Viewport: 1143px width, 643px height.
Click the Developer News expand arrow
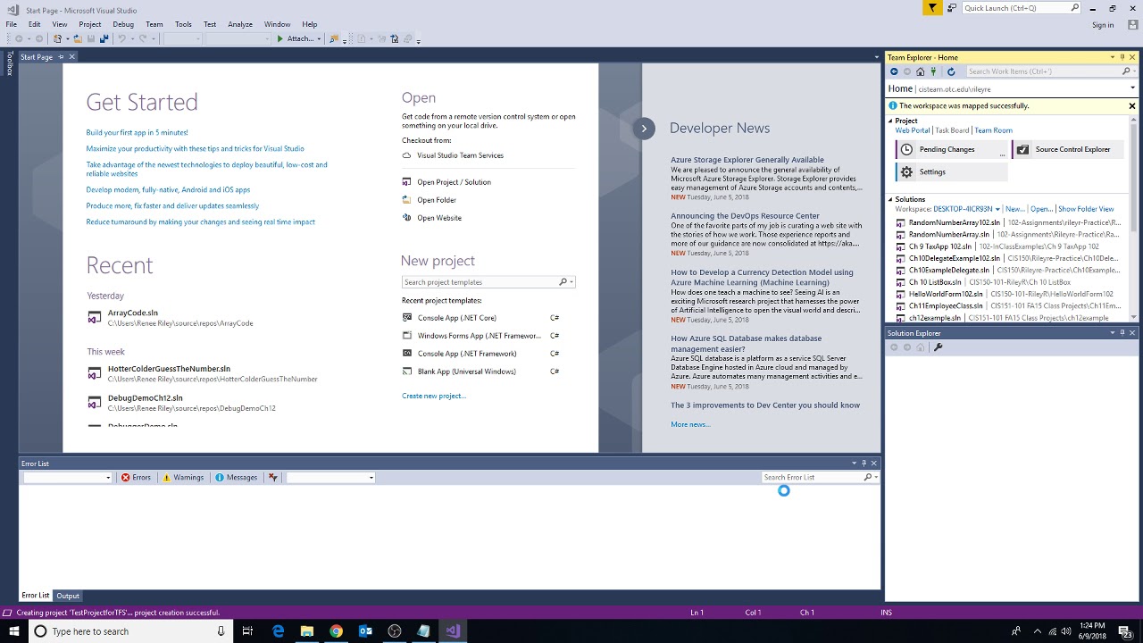point(644,129)
